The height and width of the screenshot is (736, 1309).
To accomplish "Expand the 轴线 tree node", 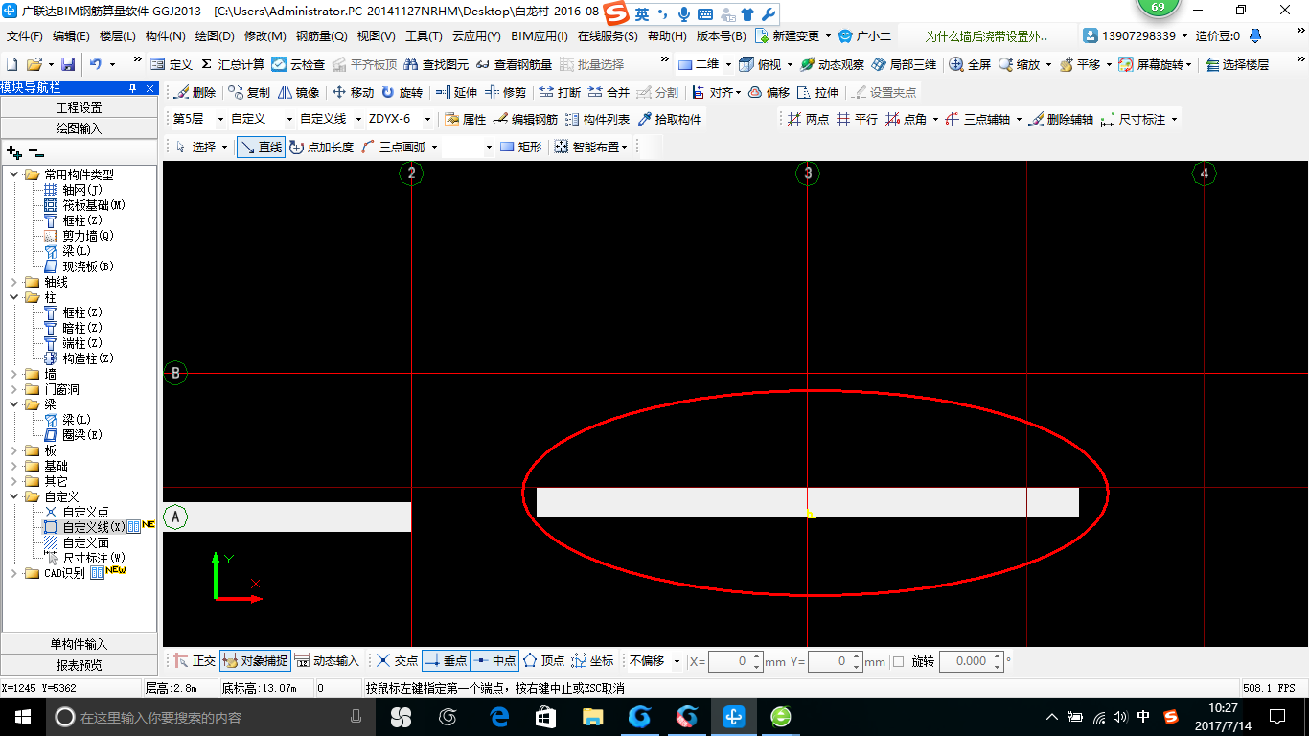I will pyautogui.click(x=14, y=282).
